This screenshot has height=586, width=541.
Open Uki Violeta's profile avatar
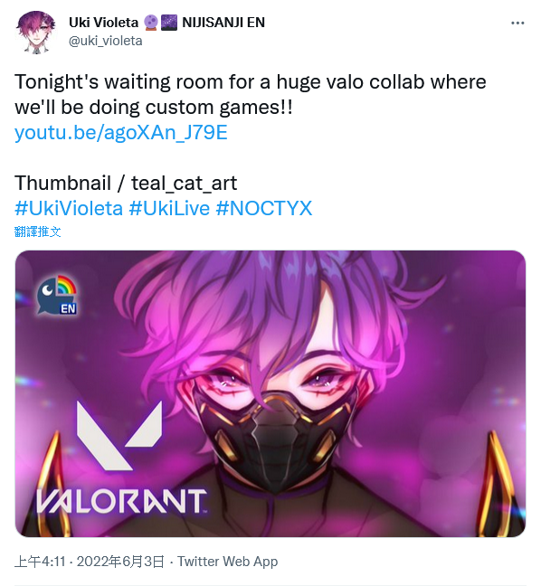pyautogui.click(x=36, y=33)
